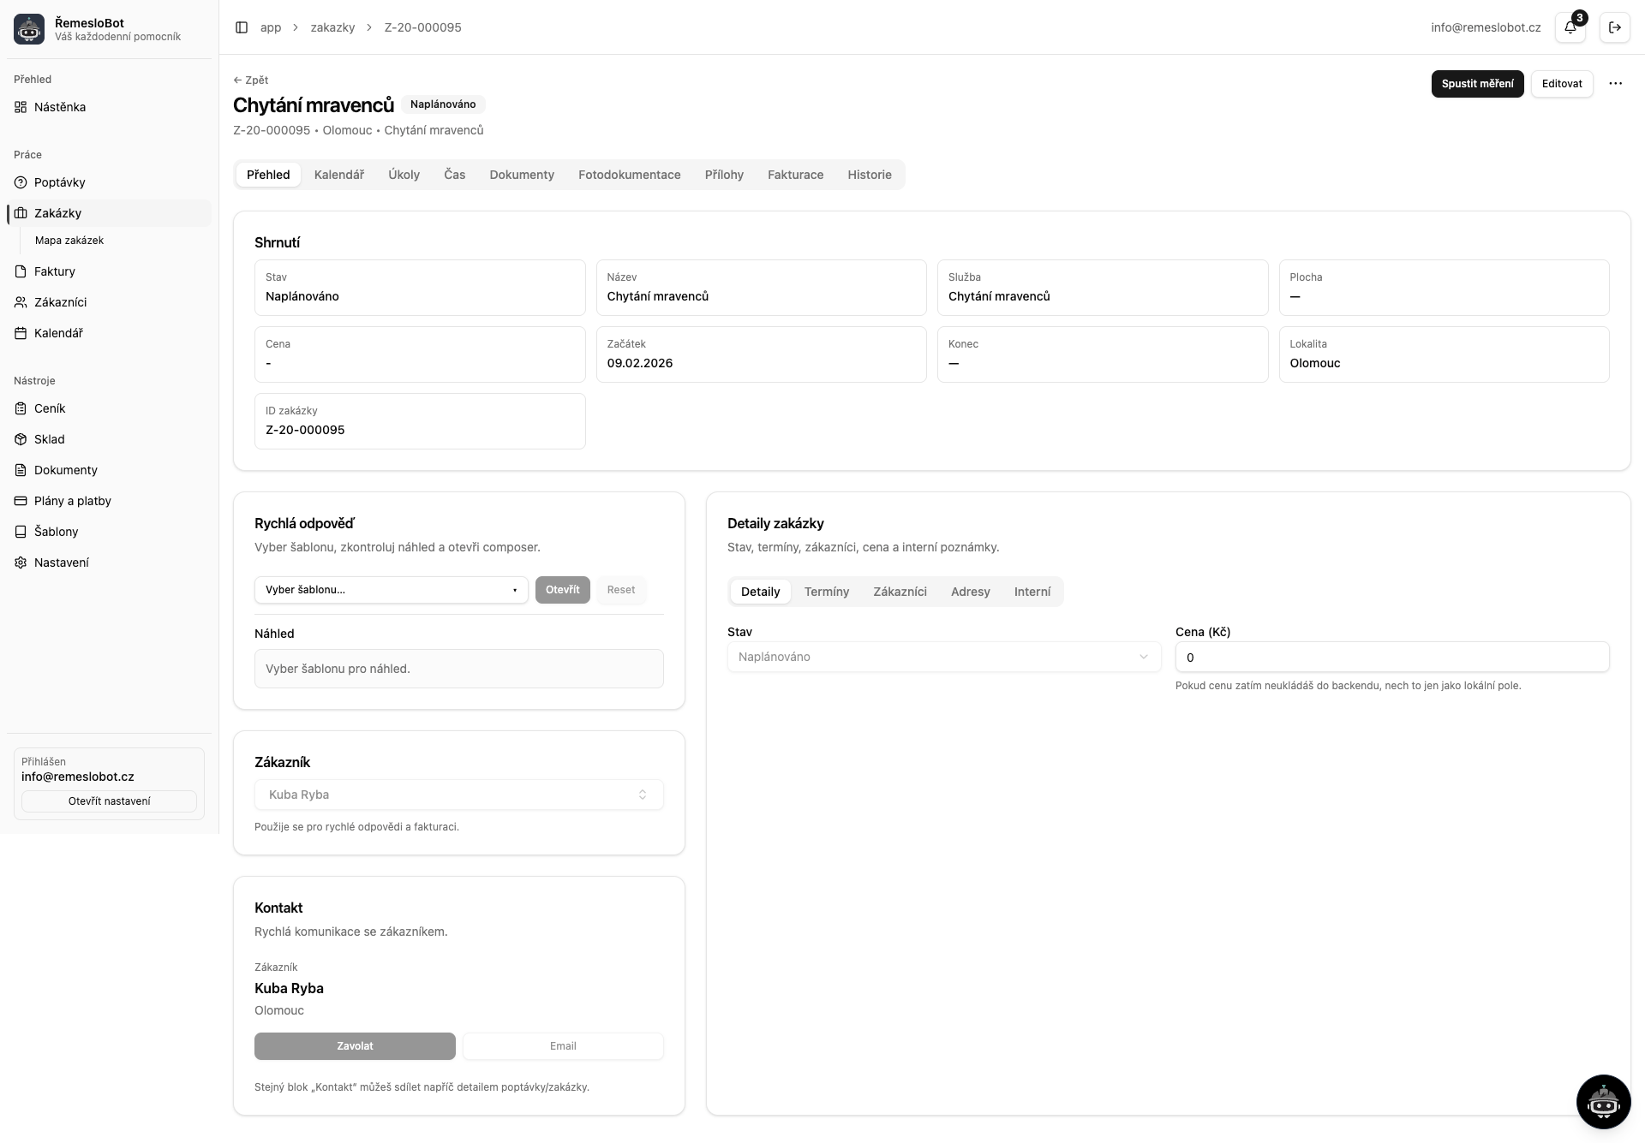Click the Zavolat button
The width and height of the screenshot is (1645, 1143).
355,1046
